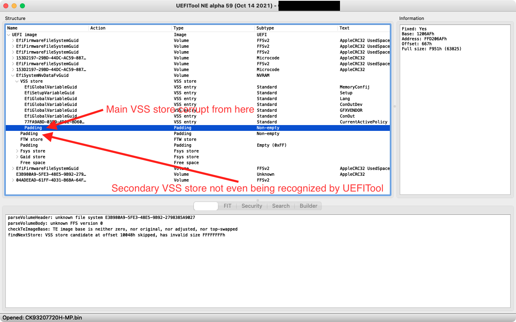This screenshot has height=322, width=516.
Task: Click the checkTeImageBase log message
Action: click(x=123, y=229)
